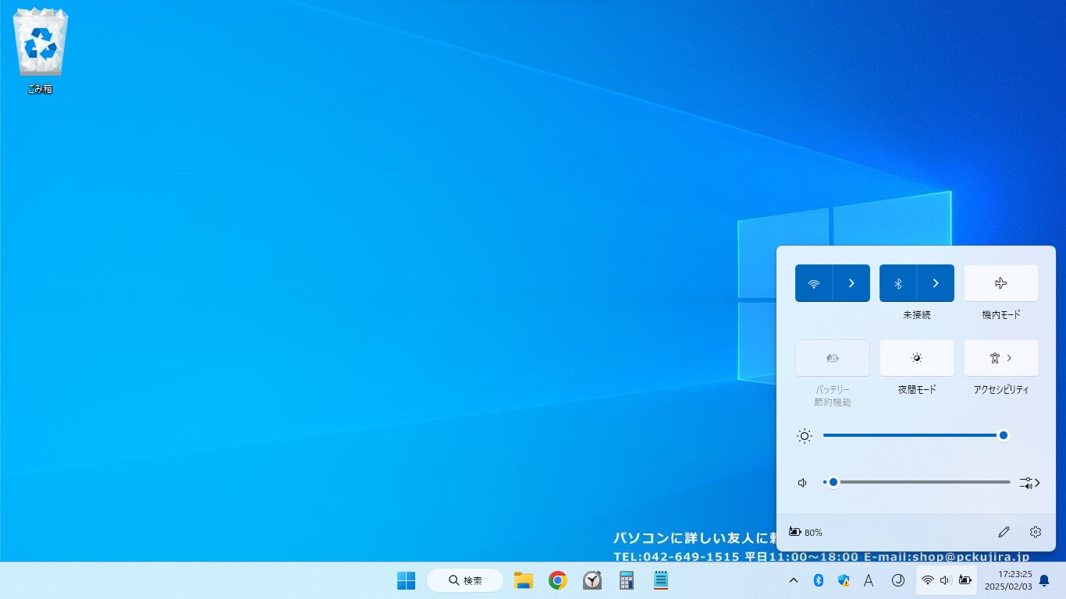Launch Google Chrome from the taskbar
The height and width of the screenshot is (599, 1066).
click(557, 580)
